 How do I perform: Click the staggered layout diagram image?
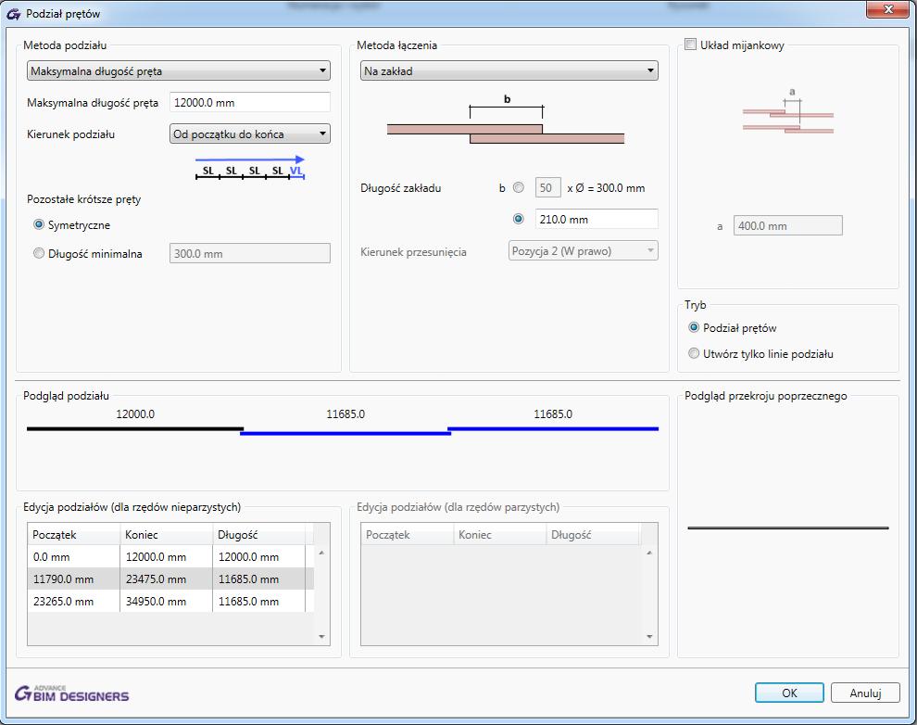[787, 111]
